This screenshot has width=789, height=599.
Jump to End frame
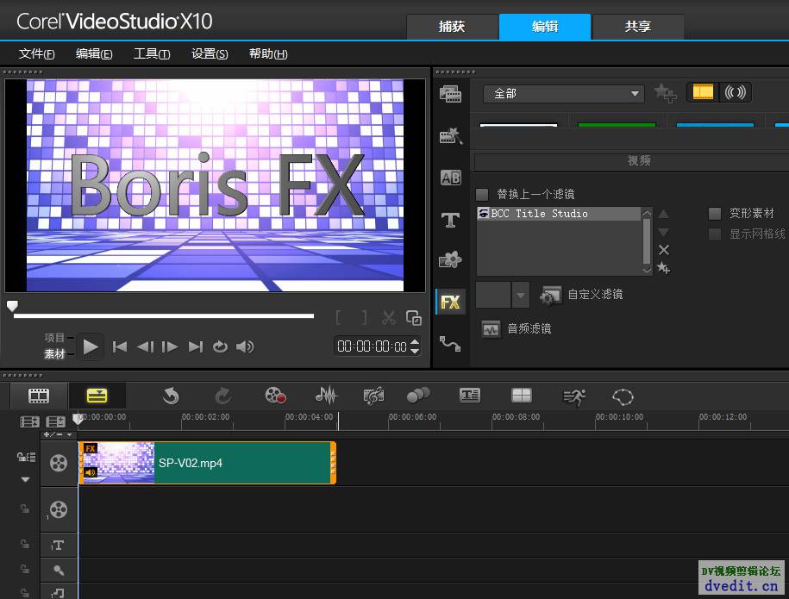196,346
